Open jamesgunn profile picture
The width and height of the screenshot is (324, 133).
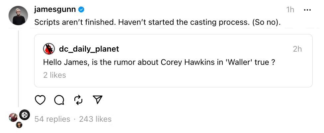click(x=17, y=16)
